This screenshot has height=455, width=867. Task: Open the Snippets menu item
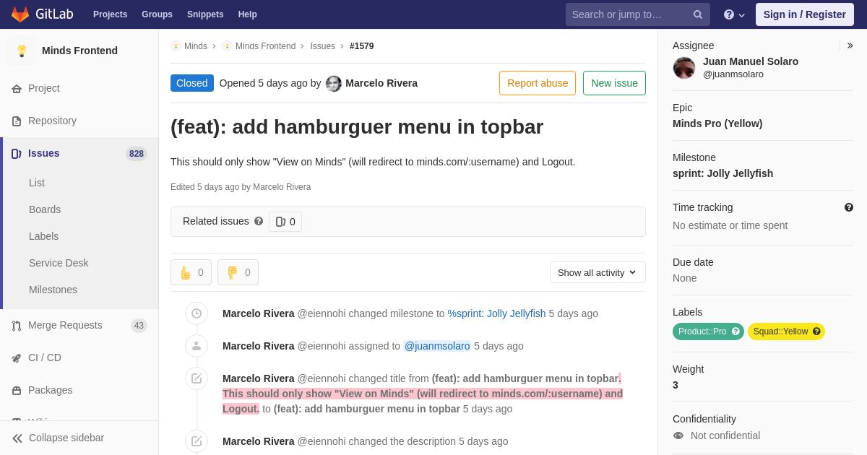205,14
